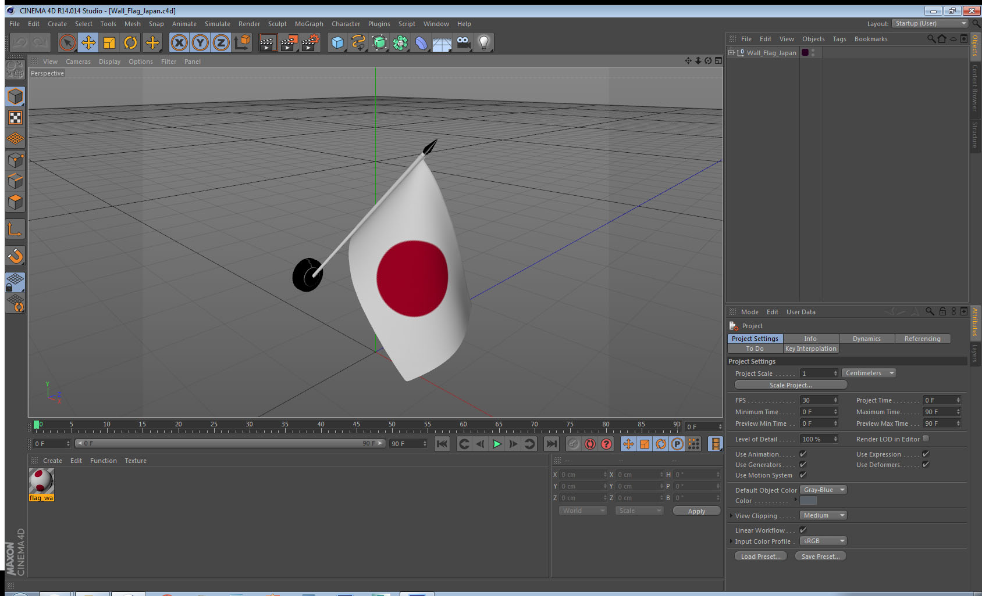Open the Simulate menu
Screen dimensions: 982x596
click(x=218, y=24)
